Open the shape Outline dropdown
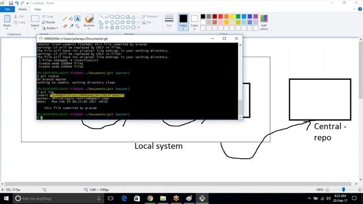 coord(151,16)
